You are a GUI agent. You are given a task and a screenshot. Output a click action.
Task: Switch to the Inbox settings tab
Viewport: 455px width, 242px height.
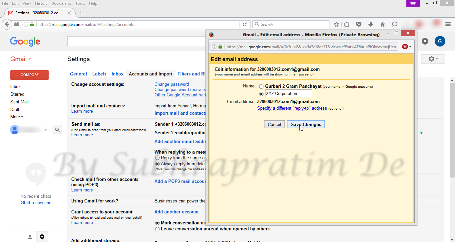(118, 74)
